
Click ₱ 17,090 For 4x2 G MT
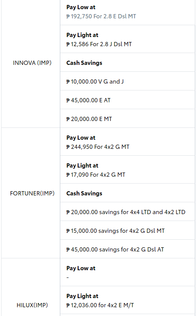tap(96, 174)
